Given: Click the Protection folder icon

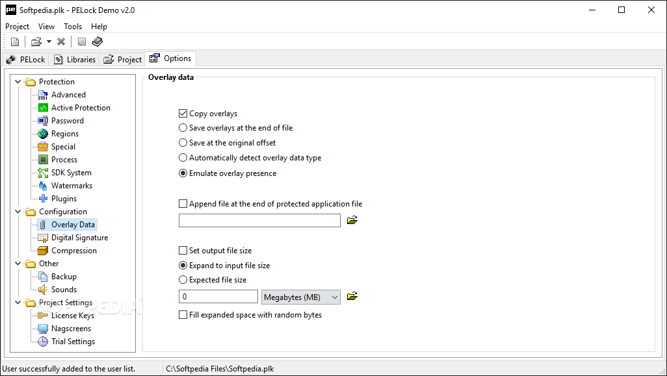Looking at the screenshot, I should click(x=30, y=82).
